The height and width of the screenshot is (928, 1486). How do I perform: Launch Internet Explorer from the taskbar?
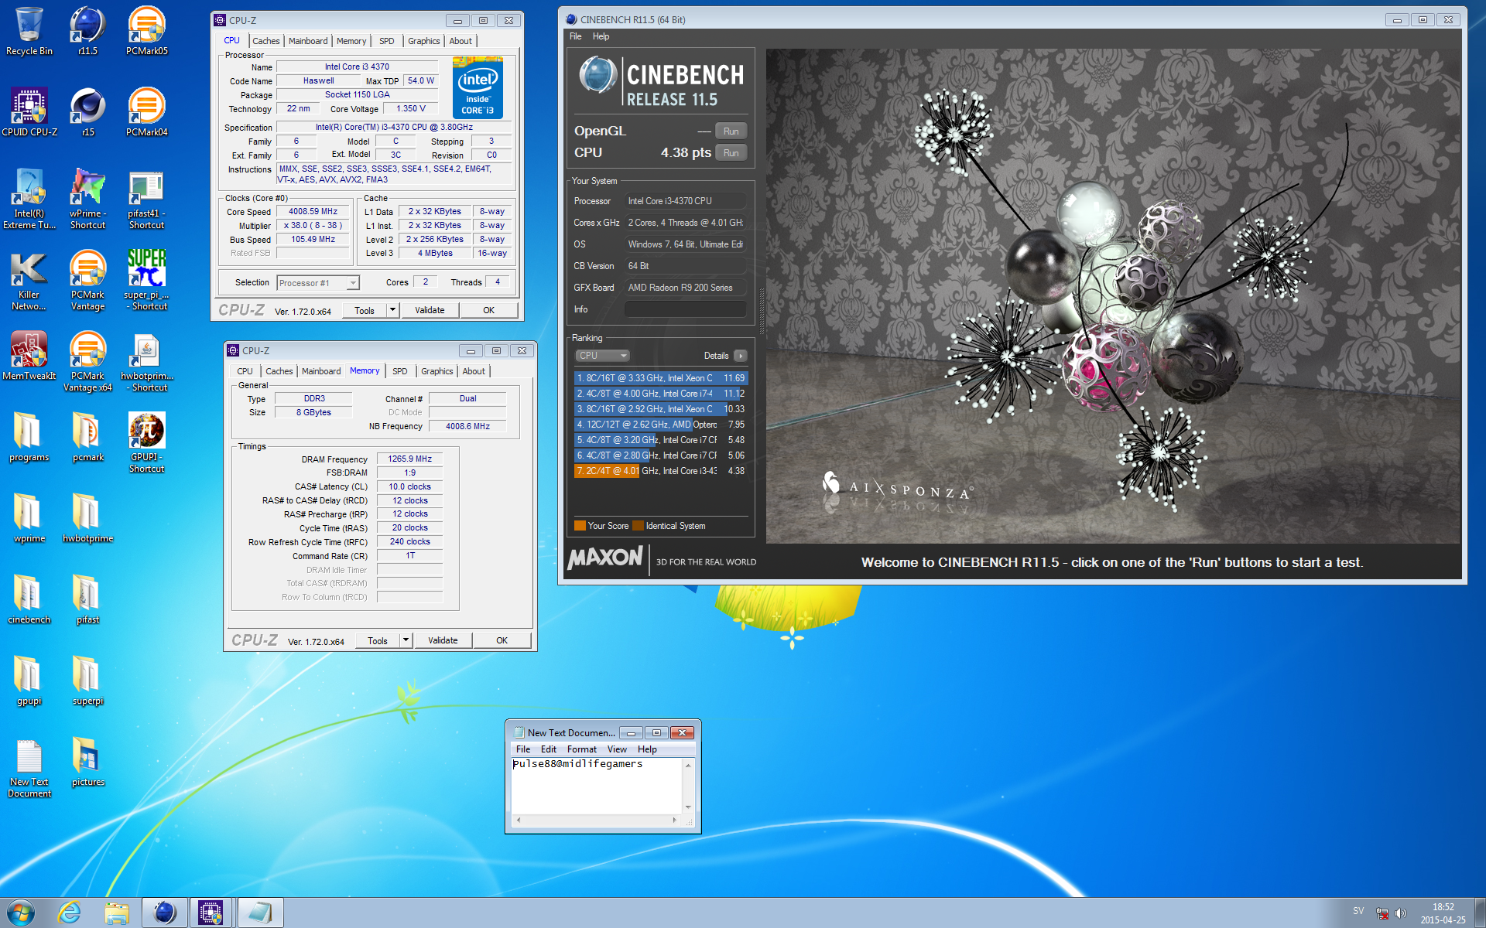(x=70, y=913)
